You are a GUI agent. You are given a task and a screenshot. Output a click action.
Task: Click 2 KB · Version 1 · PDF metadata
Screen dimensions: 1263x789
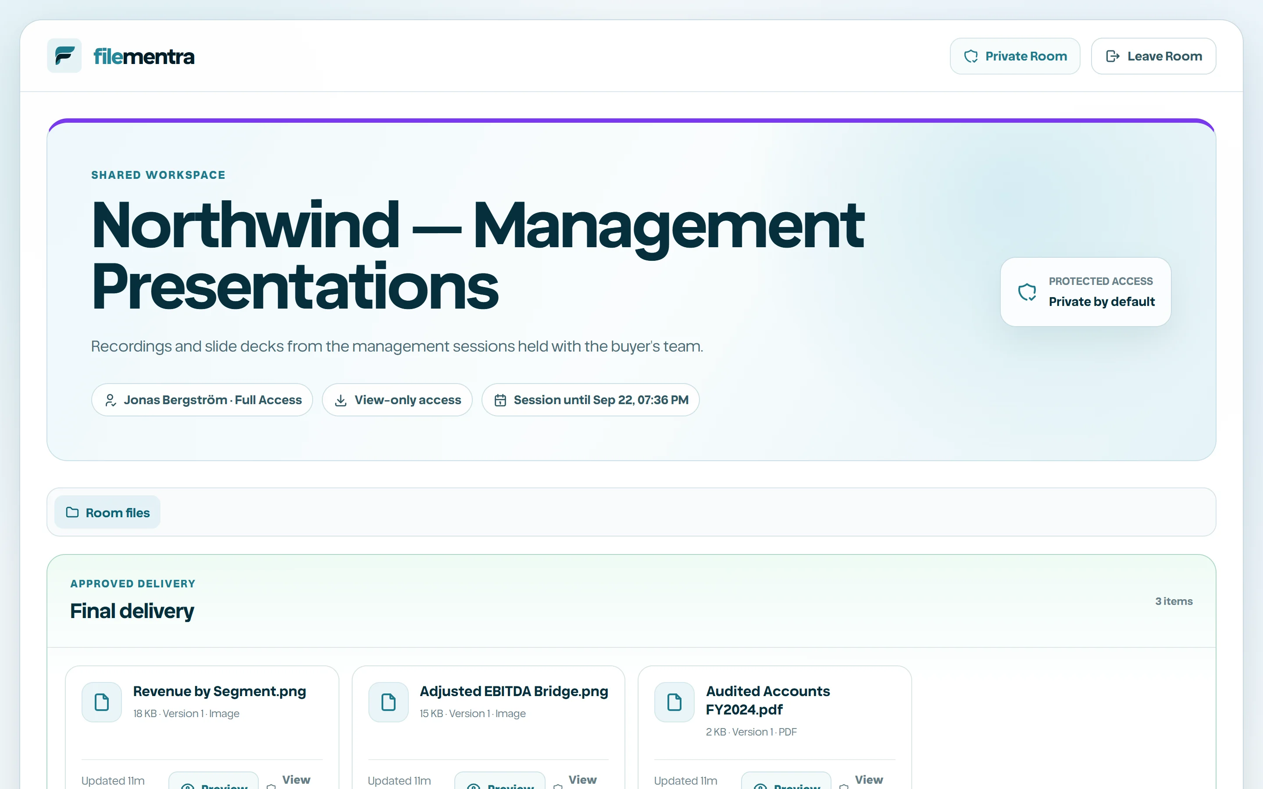coord(751,732)
